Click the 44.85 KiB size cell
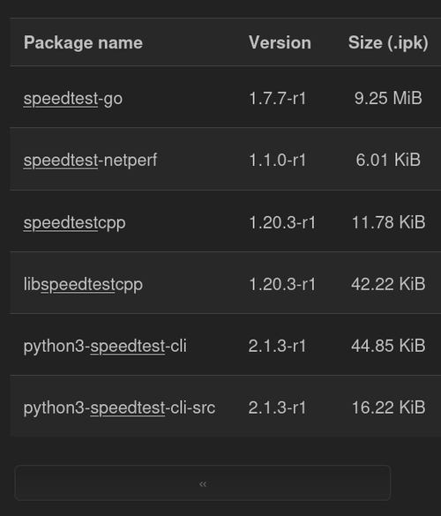Image resolution: width=441 pixels, height=516 pixels. coord(388,346)
